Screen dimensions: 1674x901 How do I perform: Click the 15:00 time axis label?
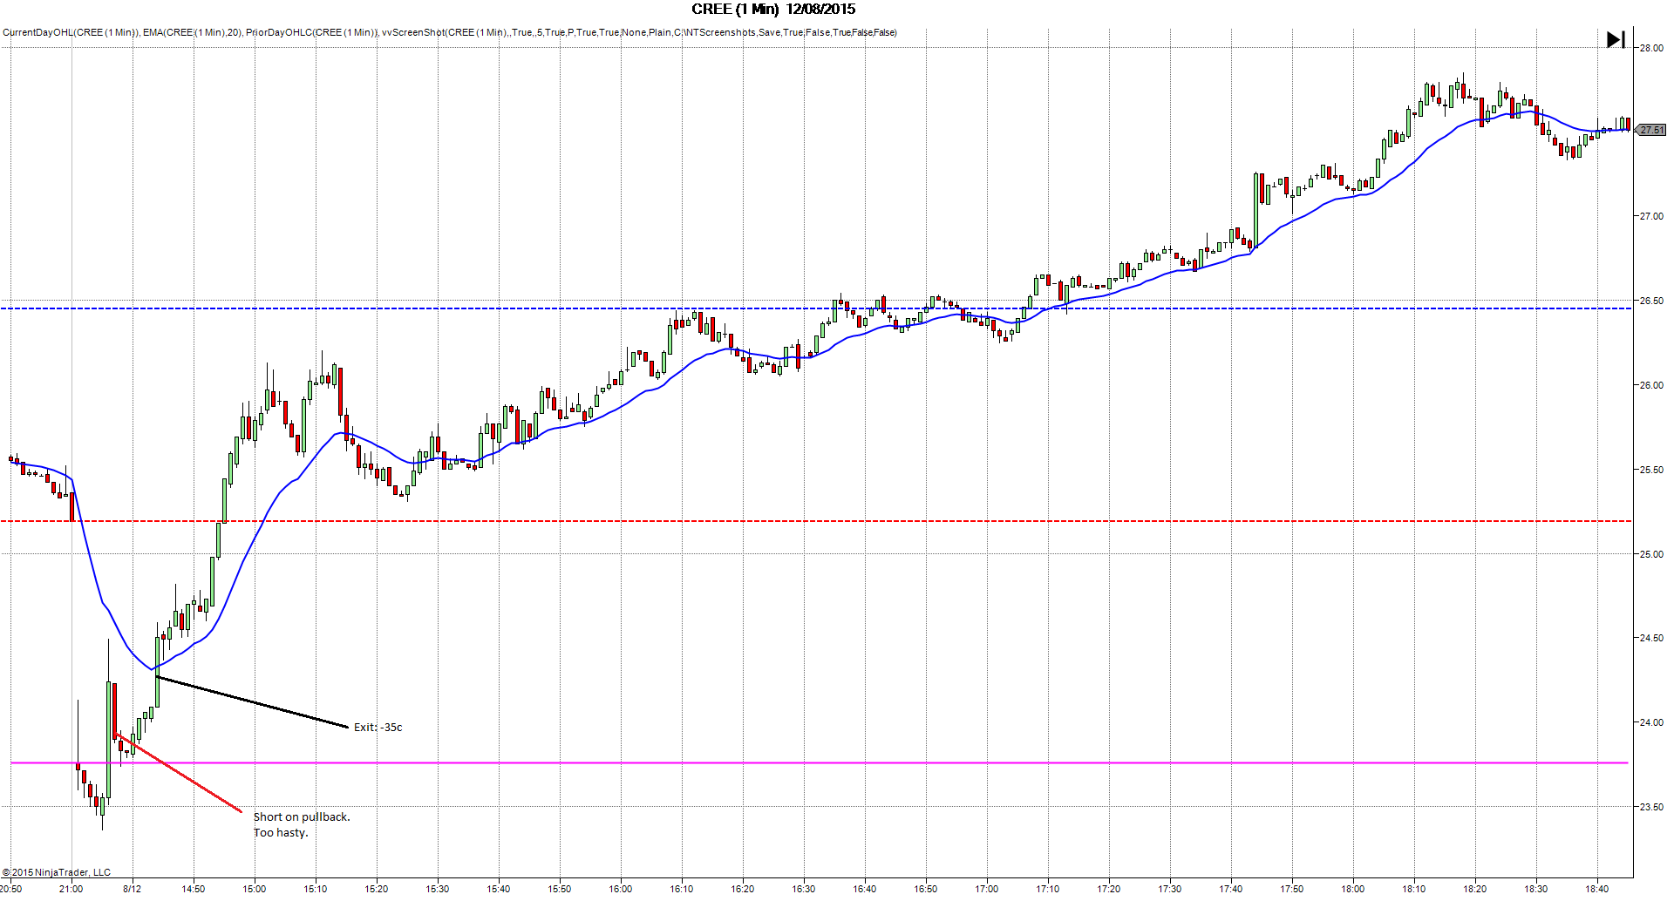click(x=255, y=889)
